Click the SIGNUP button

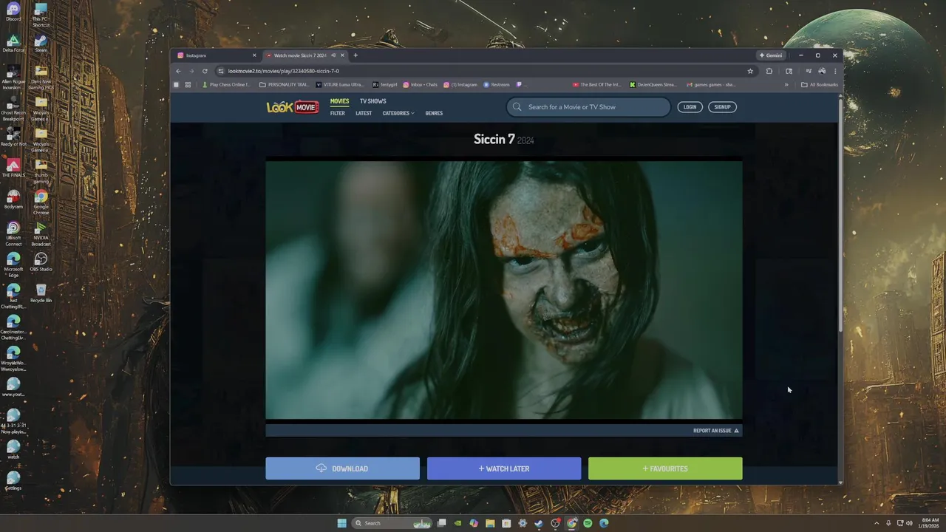pyautogui.click(x=722, y=107)
